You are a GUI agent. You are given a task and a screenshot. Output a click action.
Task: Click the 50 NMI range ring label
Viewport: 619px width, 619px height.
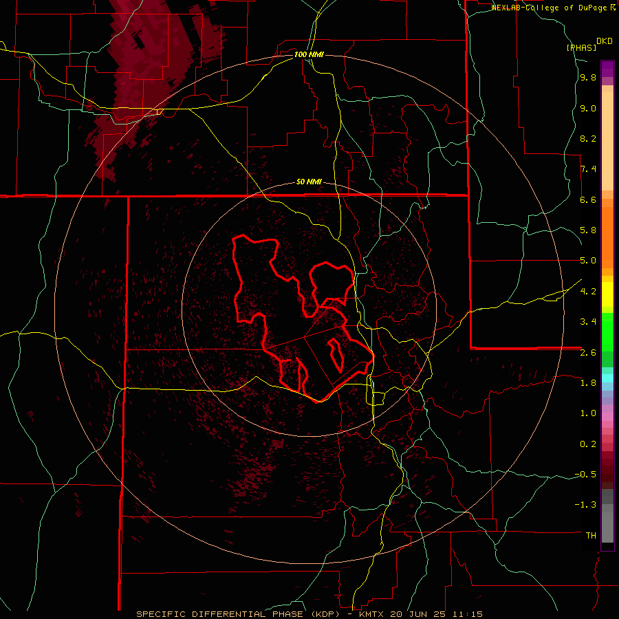pos(309,182)
